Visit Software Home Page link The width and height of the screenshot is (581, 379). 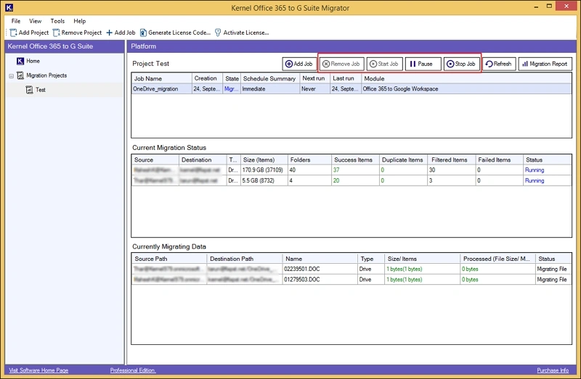pos(37,370)
